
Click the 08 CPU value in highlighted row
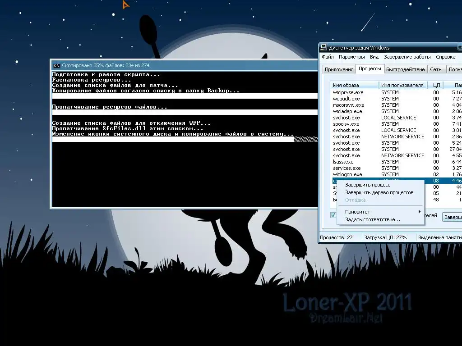436,181
